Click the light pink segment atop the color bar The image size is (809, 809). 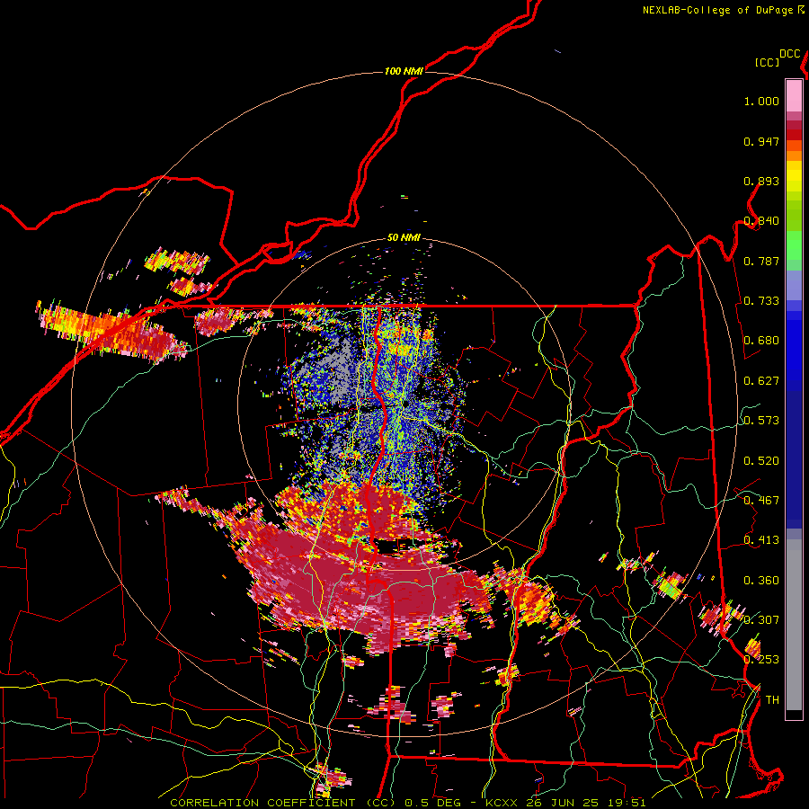(x=794, y=95)
